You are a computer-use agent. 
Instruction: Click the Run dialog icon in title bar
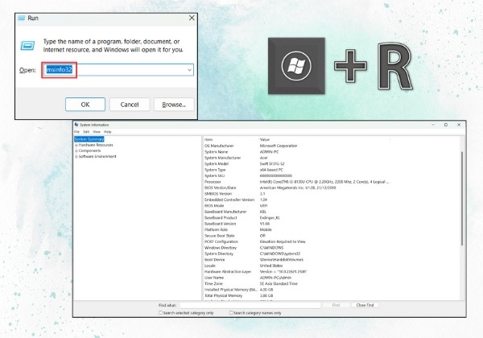pos(21,19)
